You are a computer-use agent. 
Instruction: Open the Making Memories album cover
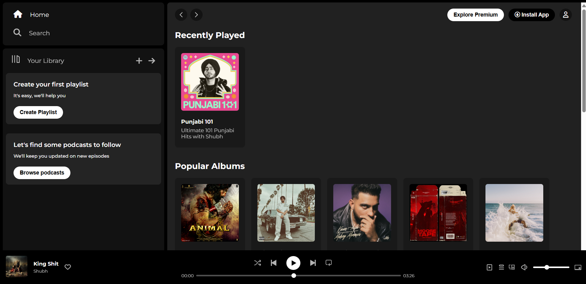click(362, 213)
